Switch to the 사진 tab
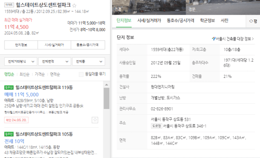The width and height of the screenshot is (260, 158). click(x=225, y=21)
